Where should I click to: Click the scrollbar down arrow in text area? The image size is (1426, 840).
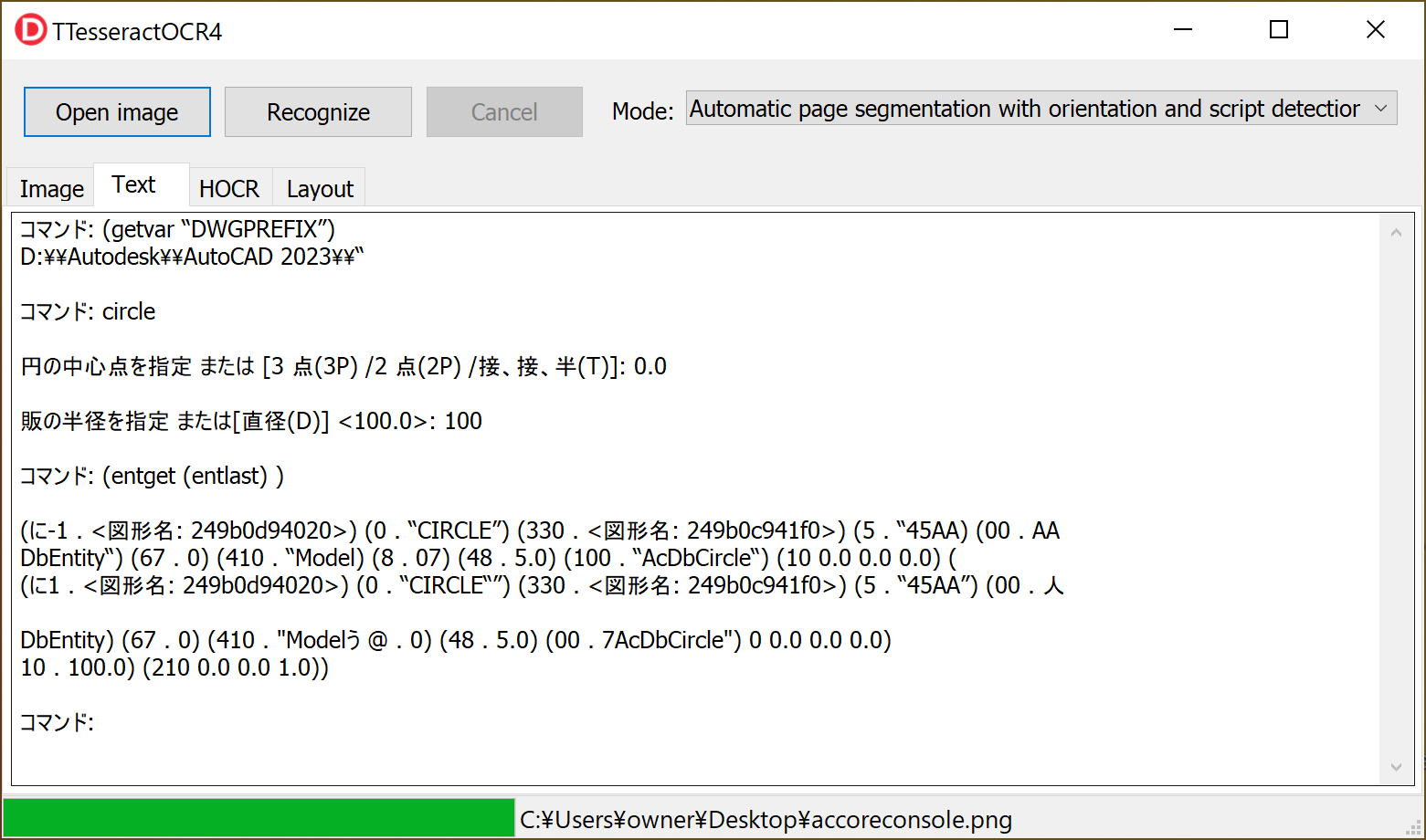click(1396, 767)
